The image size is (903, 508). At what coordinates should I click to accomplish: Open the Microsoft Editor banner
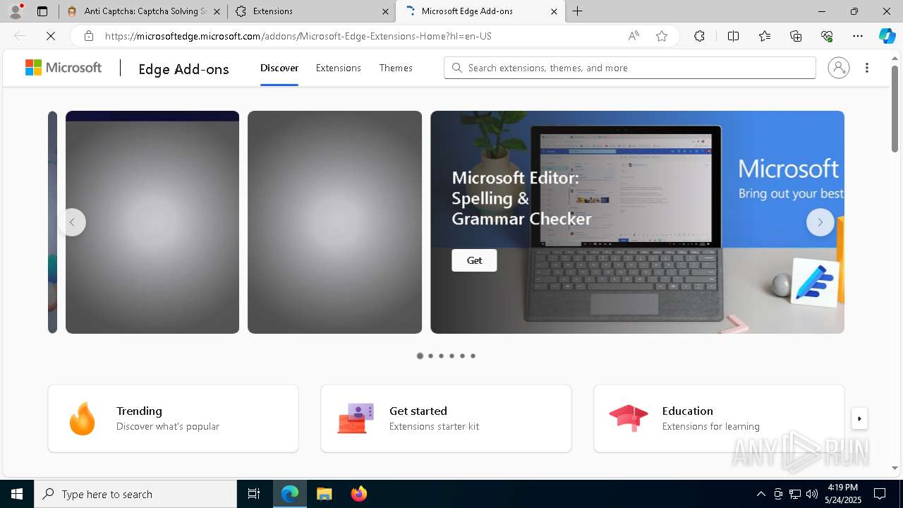click(637, 222)
